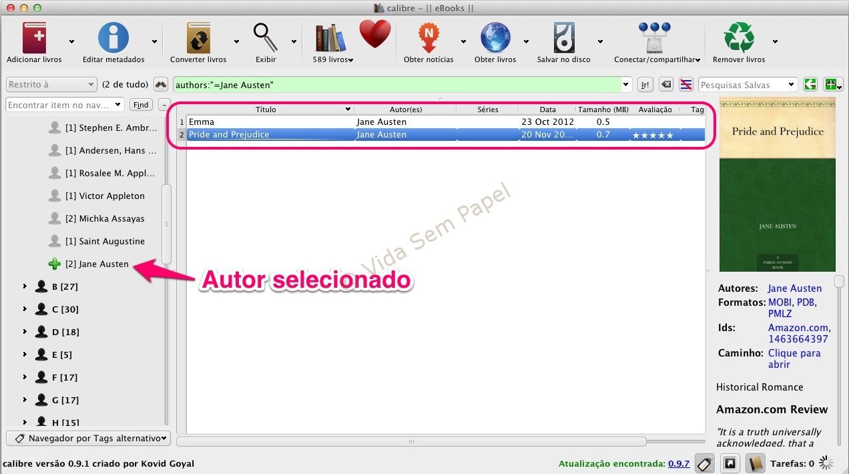Click the Adicionar livros icon

35,37
